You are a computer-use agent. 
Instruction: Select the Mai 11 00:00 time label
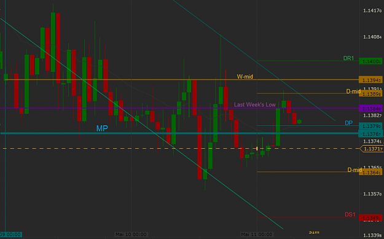[256, 235]
